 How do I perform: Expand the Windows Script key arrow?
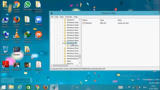(63, 53)
